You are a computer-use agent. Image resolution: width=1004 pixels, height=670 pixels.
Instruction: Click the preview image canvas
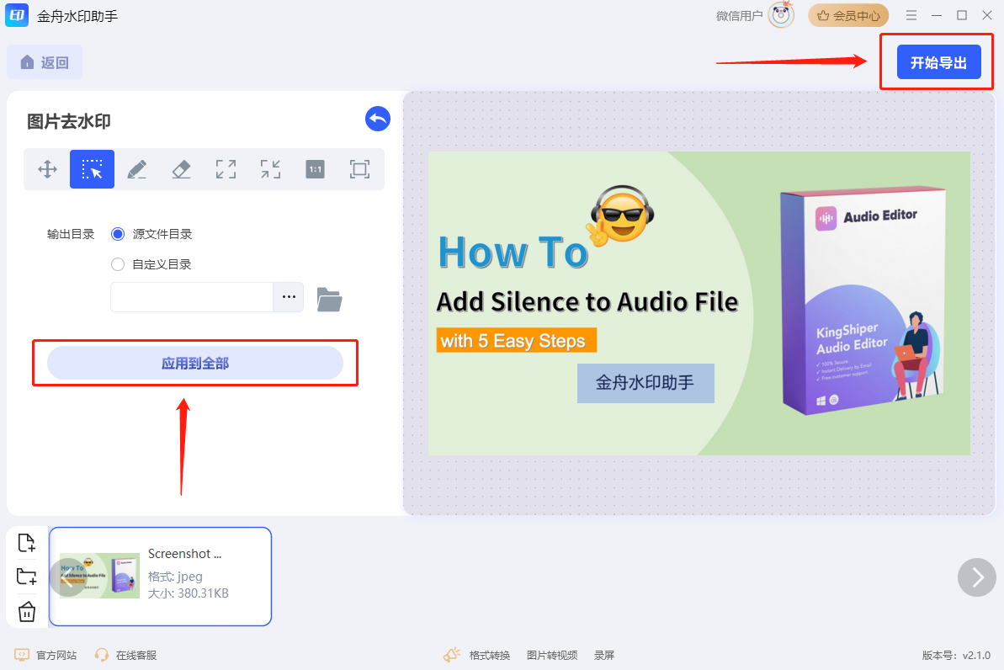pyautogui.click(x=699, y=304)
